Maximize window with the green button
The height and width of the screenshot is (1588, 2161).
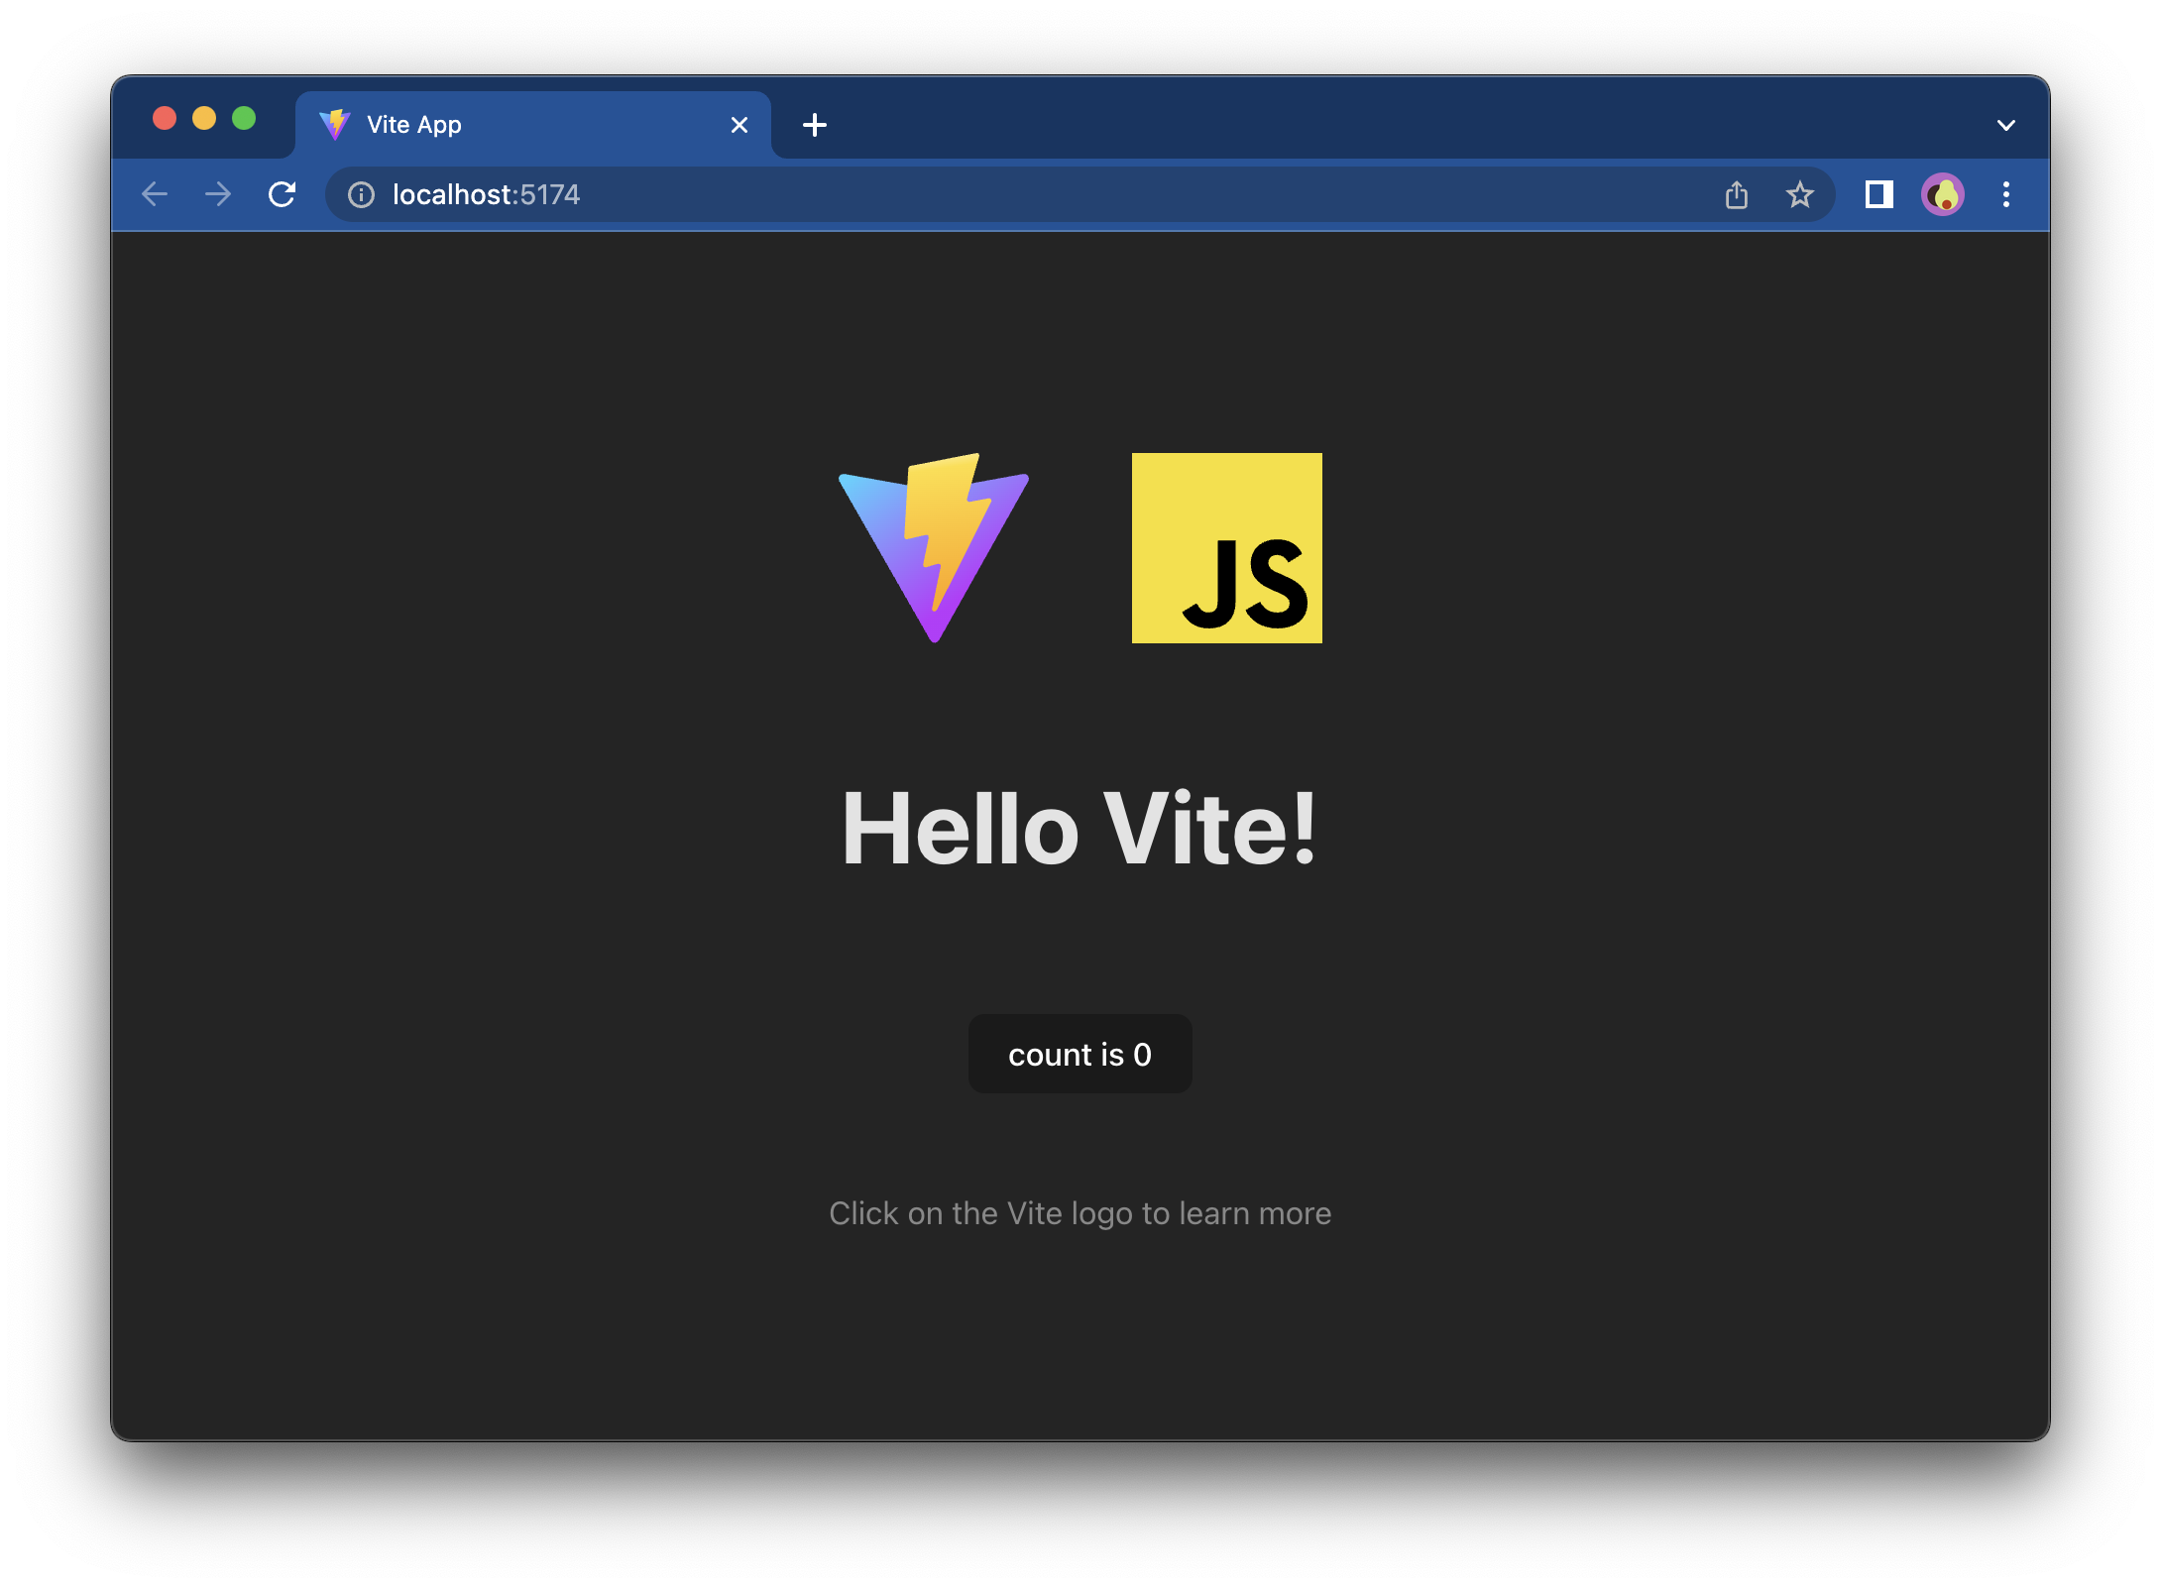point(244,119)
